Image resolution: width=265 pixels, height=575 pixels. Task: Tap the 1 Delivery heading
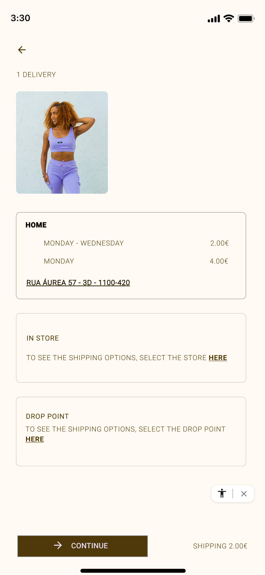point(36,75)
